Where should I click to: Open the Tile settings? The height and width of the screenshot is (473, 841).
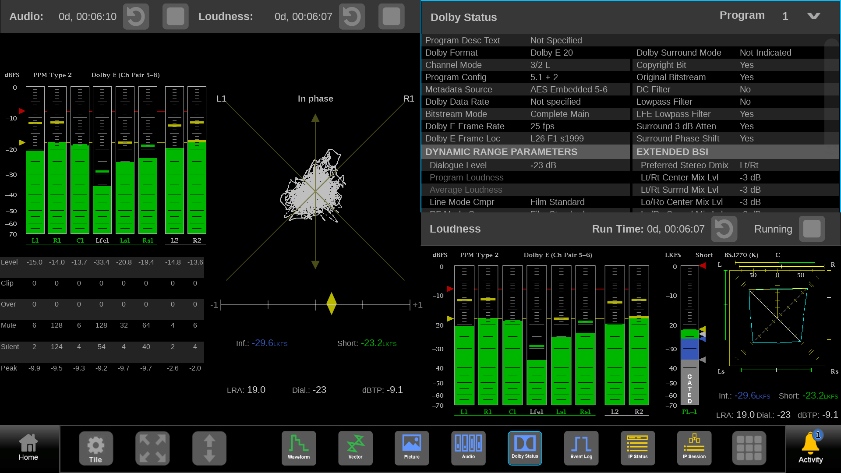tap(95, 448)
